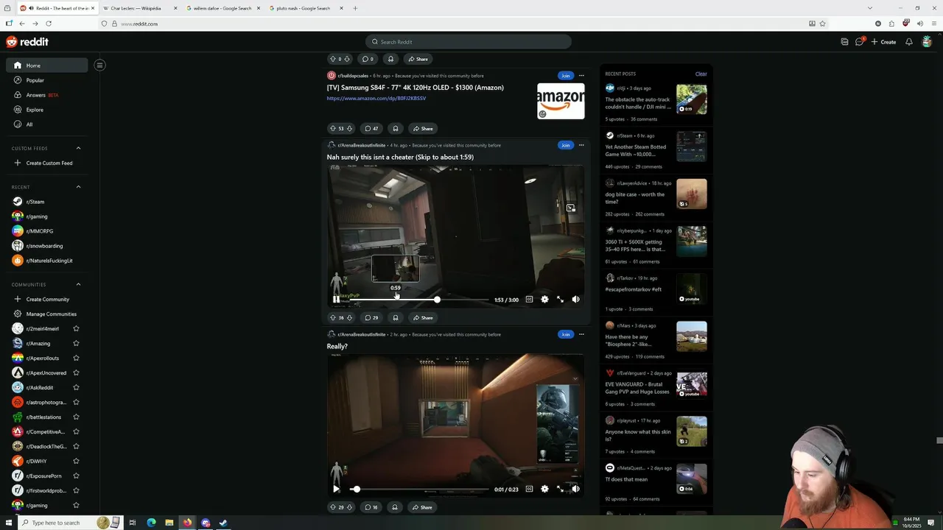Upvote the Samsung S84F TV post

coord(332,129)
